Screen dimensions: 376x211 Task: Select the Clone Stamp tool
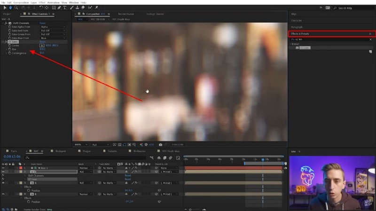tap(77, 8)
